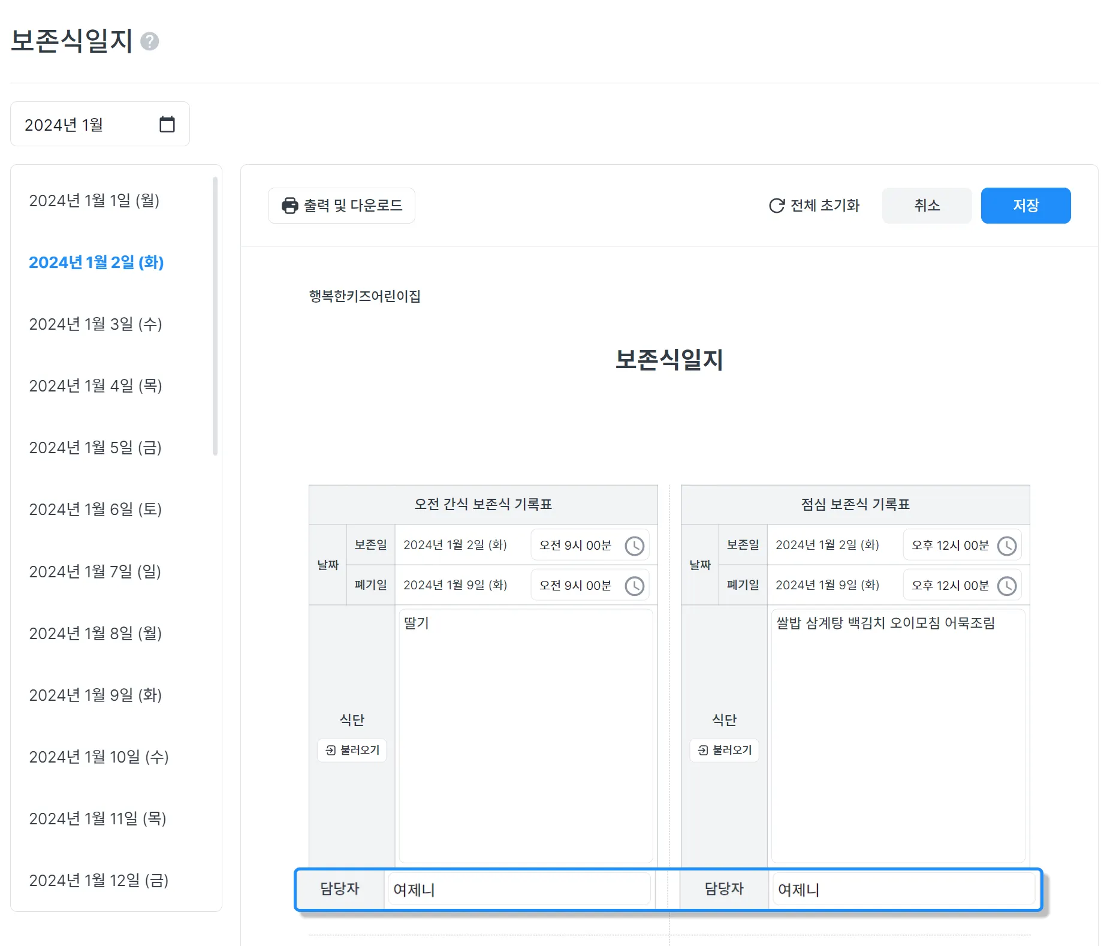Select 2024년 1월 12일 (금) in date list
The height and width of the screenshot is (946, 1104).
coord(99,880)
